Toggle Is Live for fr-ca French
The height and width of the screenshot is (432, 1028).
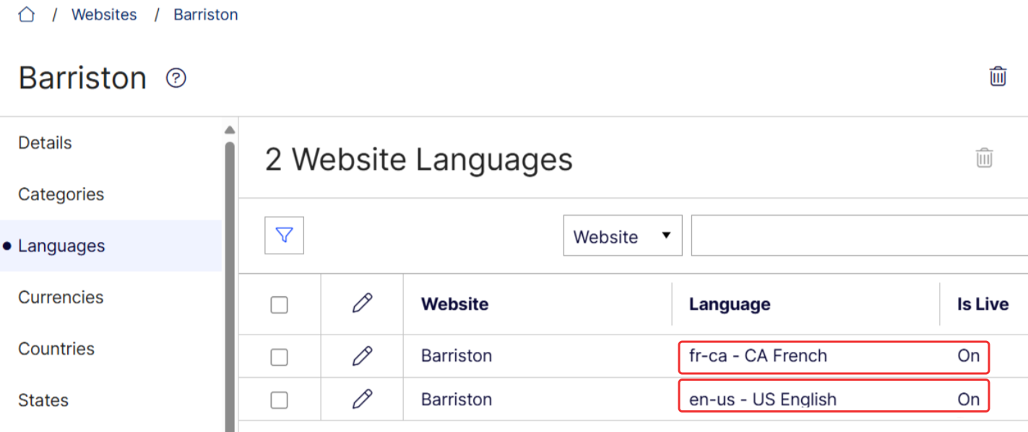(x=969, y=355)
